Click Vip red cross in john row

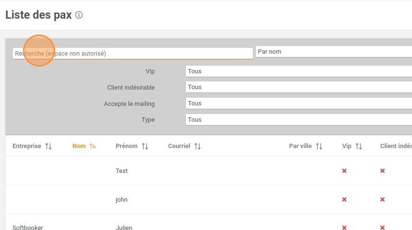(344, 199)
